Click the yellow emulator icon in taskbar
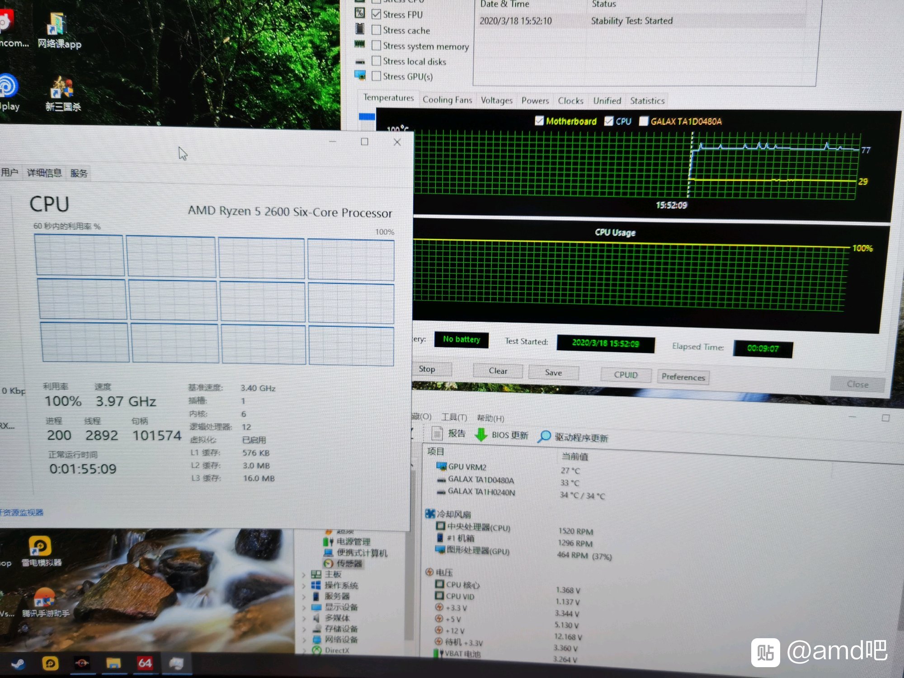904x678 pixels. pos(50,663)
